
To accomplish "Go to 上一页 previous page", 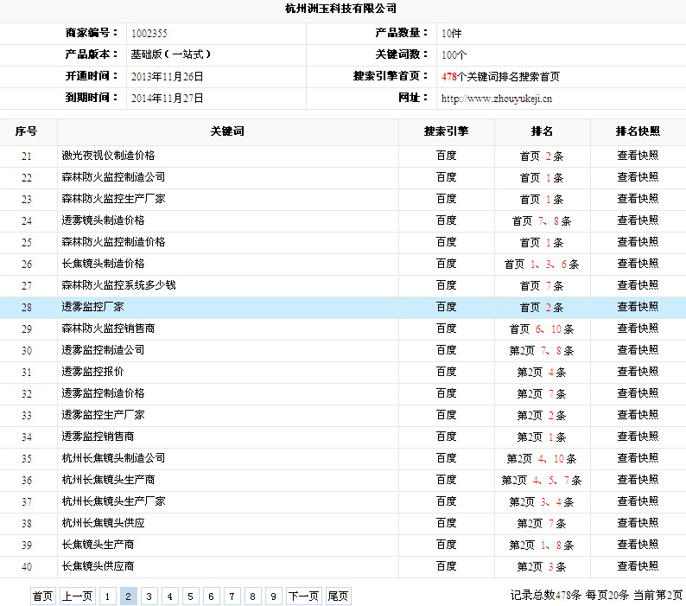I will (x=78, y=596).
